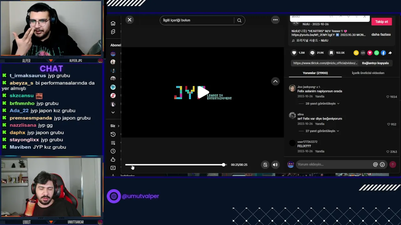Go to the previous video with the up arrow
The height and width of the screenshot is (225, 401).
pos(275,81)
